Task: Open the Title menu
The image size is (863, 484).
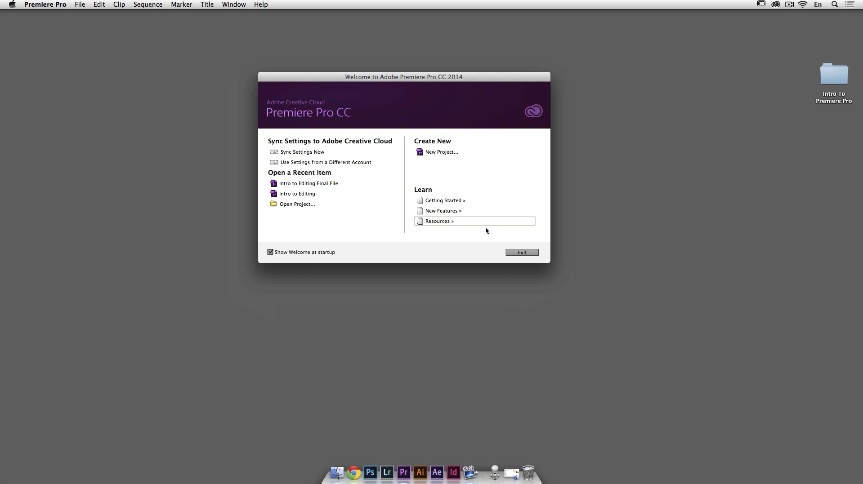Action: 207,4
